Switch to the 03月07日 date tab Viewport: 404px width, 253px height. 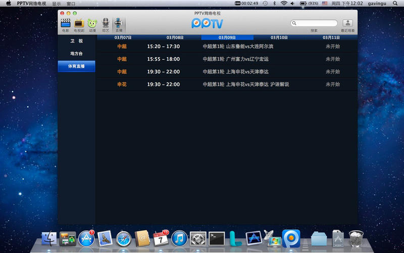point(123,37)
